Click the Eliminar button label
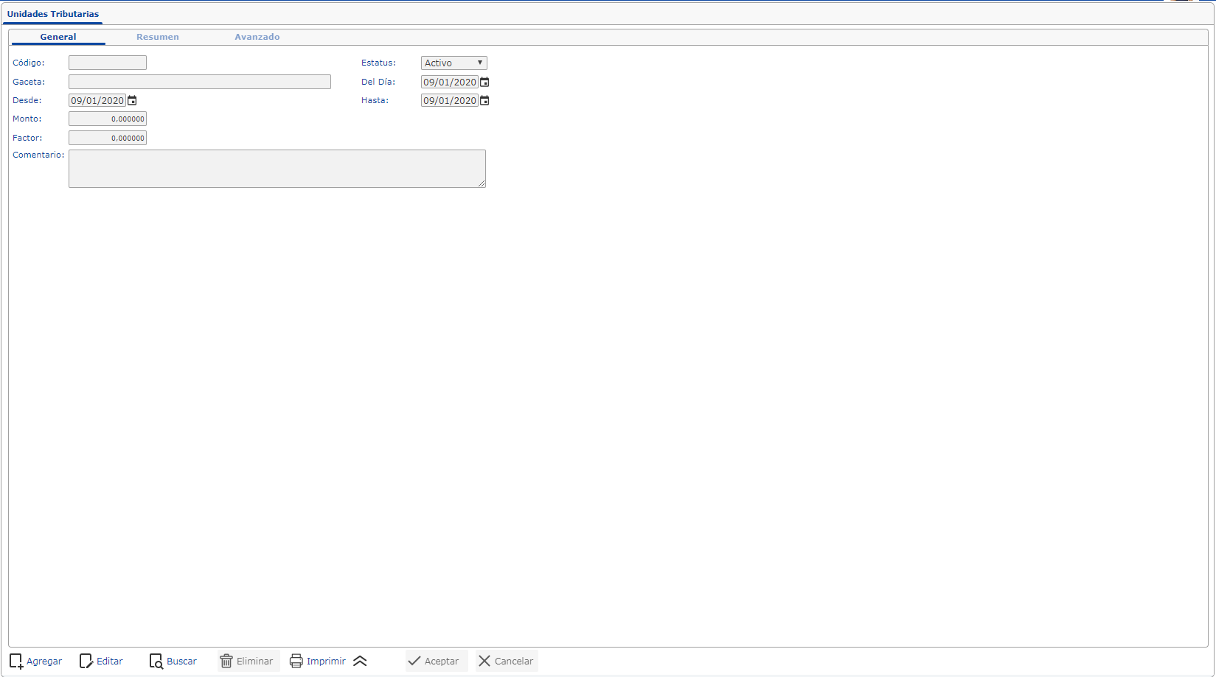 pyautogui.click(x=254, y=662)
